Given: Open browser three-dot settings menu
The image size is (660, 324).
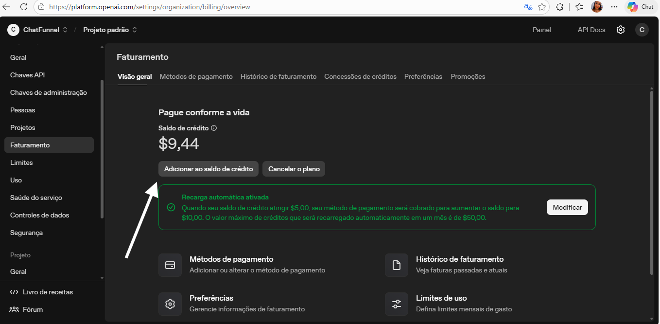Looking at the screenshot, I should (x=614, y=7).
